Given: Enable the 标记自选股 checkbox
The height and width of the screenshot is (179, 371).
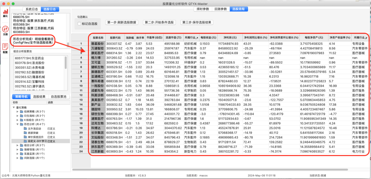Looking at the screenshot, I should pos(79,24).
